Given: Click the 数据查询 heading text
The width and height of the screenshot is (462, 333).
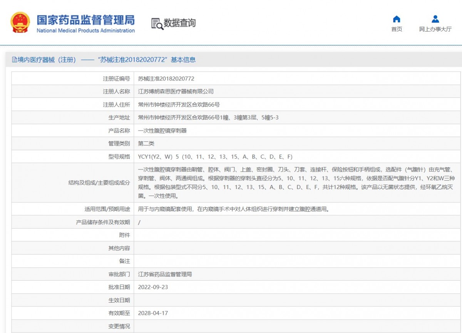Looking at the screenshot, I should click(x=180, y=23).
